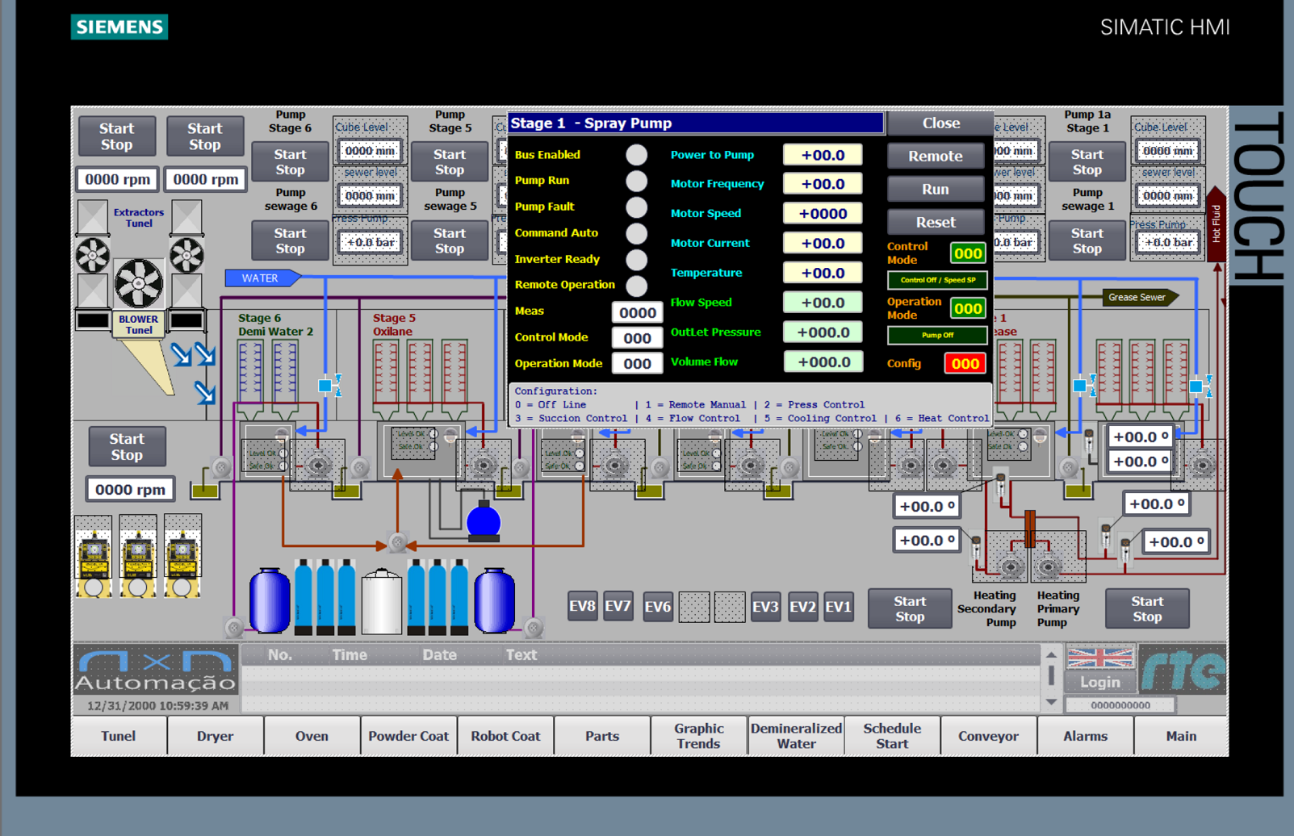1294x836 pixels.
Task: Open the Tunel screen
Action: [x=119, y=736]
